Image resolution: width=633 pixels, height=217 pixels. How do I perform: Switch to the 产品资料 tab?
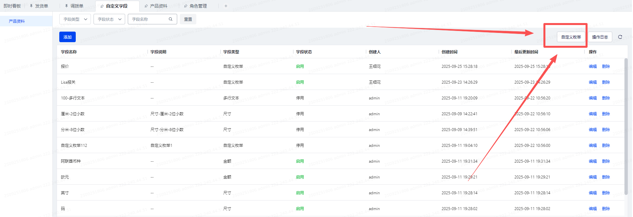pyautogui.click(x=159, y=6)
